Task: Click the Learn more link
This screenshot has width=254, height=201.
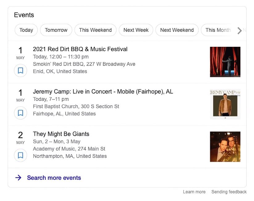Action: [x=194, y=192]
